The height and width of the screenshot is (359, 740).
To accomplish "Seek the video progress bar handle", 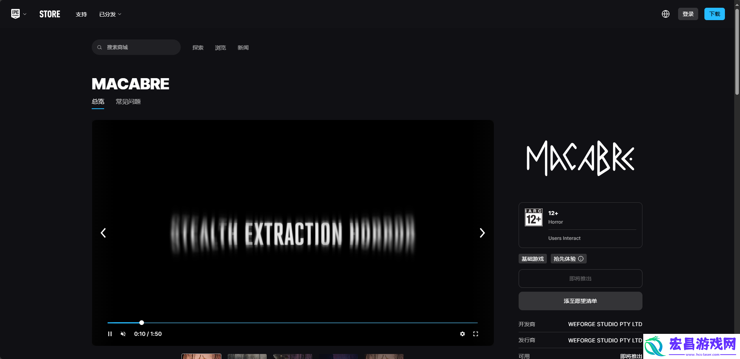I will click(x=142, y=323).
